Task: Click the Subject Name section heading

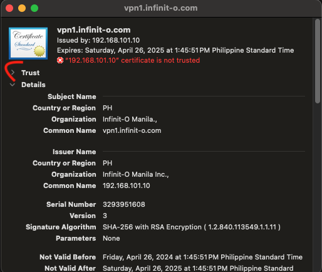Action: click(x=72, y=97)
